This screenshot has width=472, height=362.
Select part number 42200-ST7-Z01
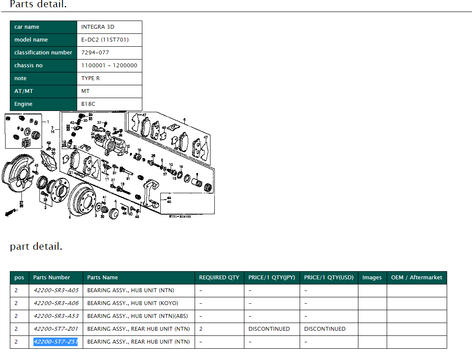coord(56,329)
